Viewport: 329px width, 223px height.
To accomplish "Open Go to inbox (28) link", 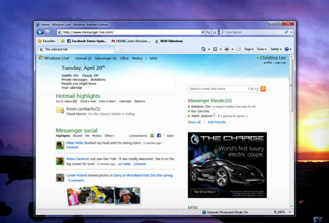I will pyautogui.click(x=66, y=102).
